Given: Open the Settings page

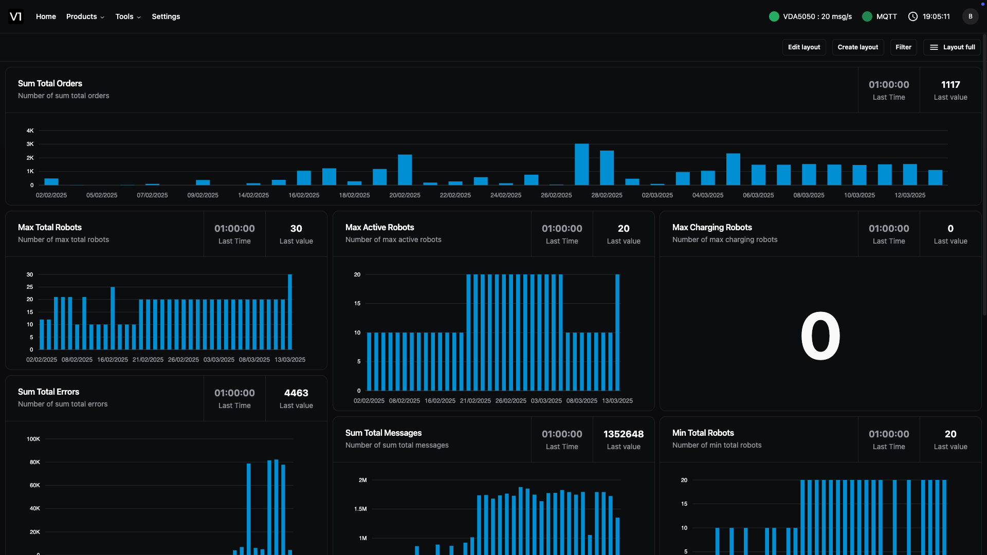Looking at the screenshot, I should tap(166, 16).
